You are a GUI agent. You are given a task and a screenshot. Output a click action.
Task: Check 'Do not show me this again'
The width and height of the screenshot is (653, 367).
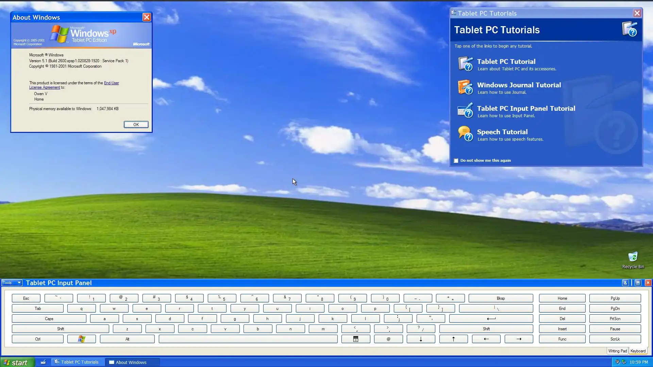(x=456, y=161)
